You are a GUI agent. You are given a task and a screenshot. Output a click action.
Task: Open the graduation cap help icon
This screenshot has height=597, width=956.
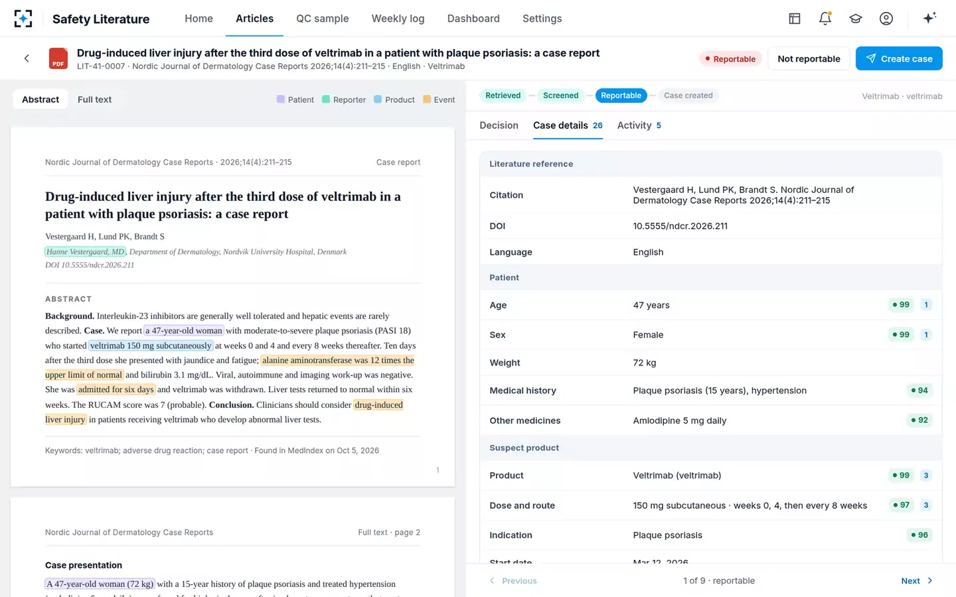pyautogui.click(x=856, y=19)
